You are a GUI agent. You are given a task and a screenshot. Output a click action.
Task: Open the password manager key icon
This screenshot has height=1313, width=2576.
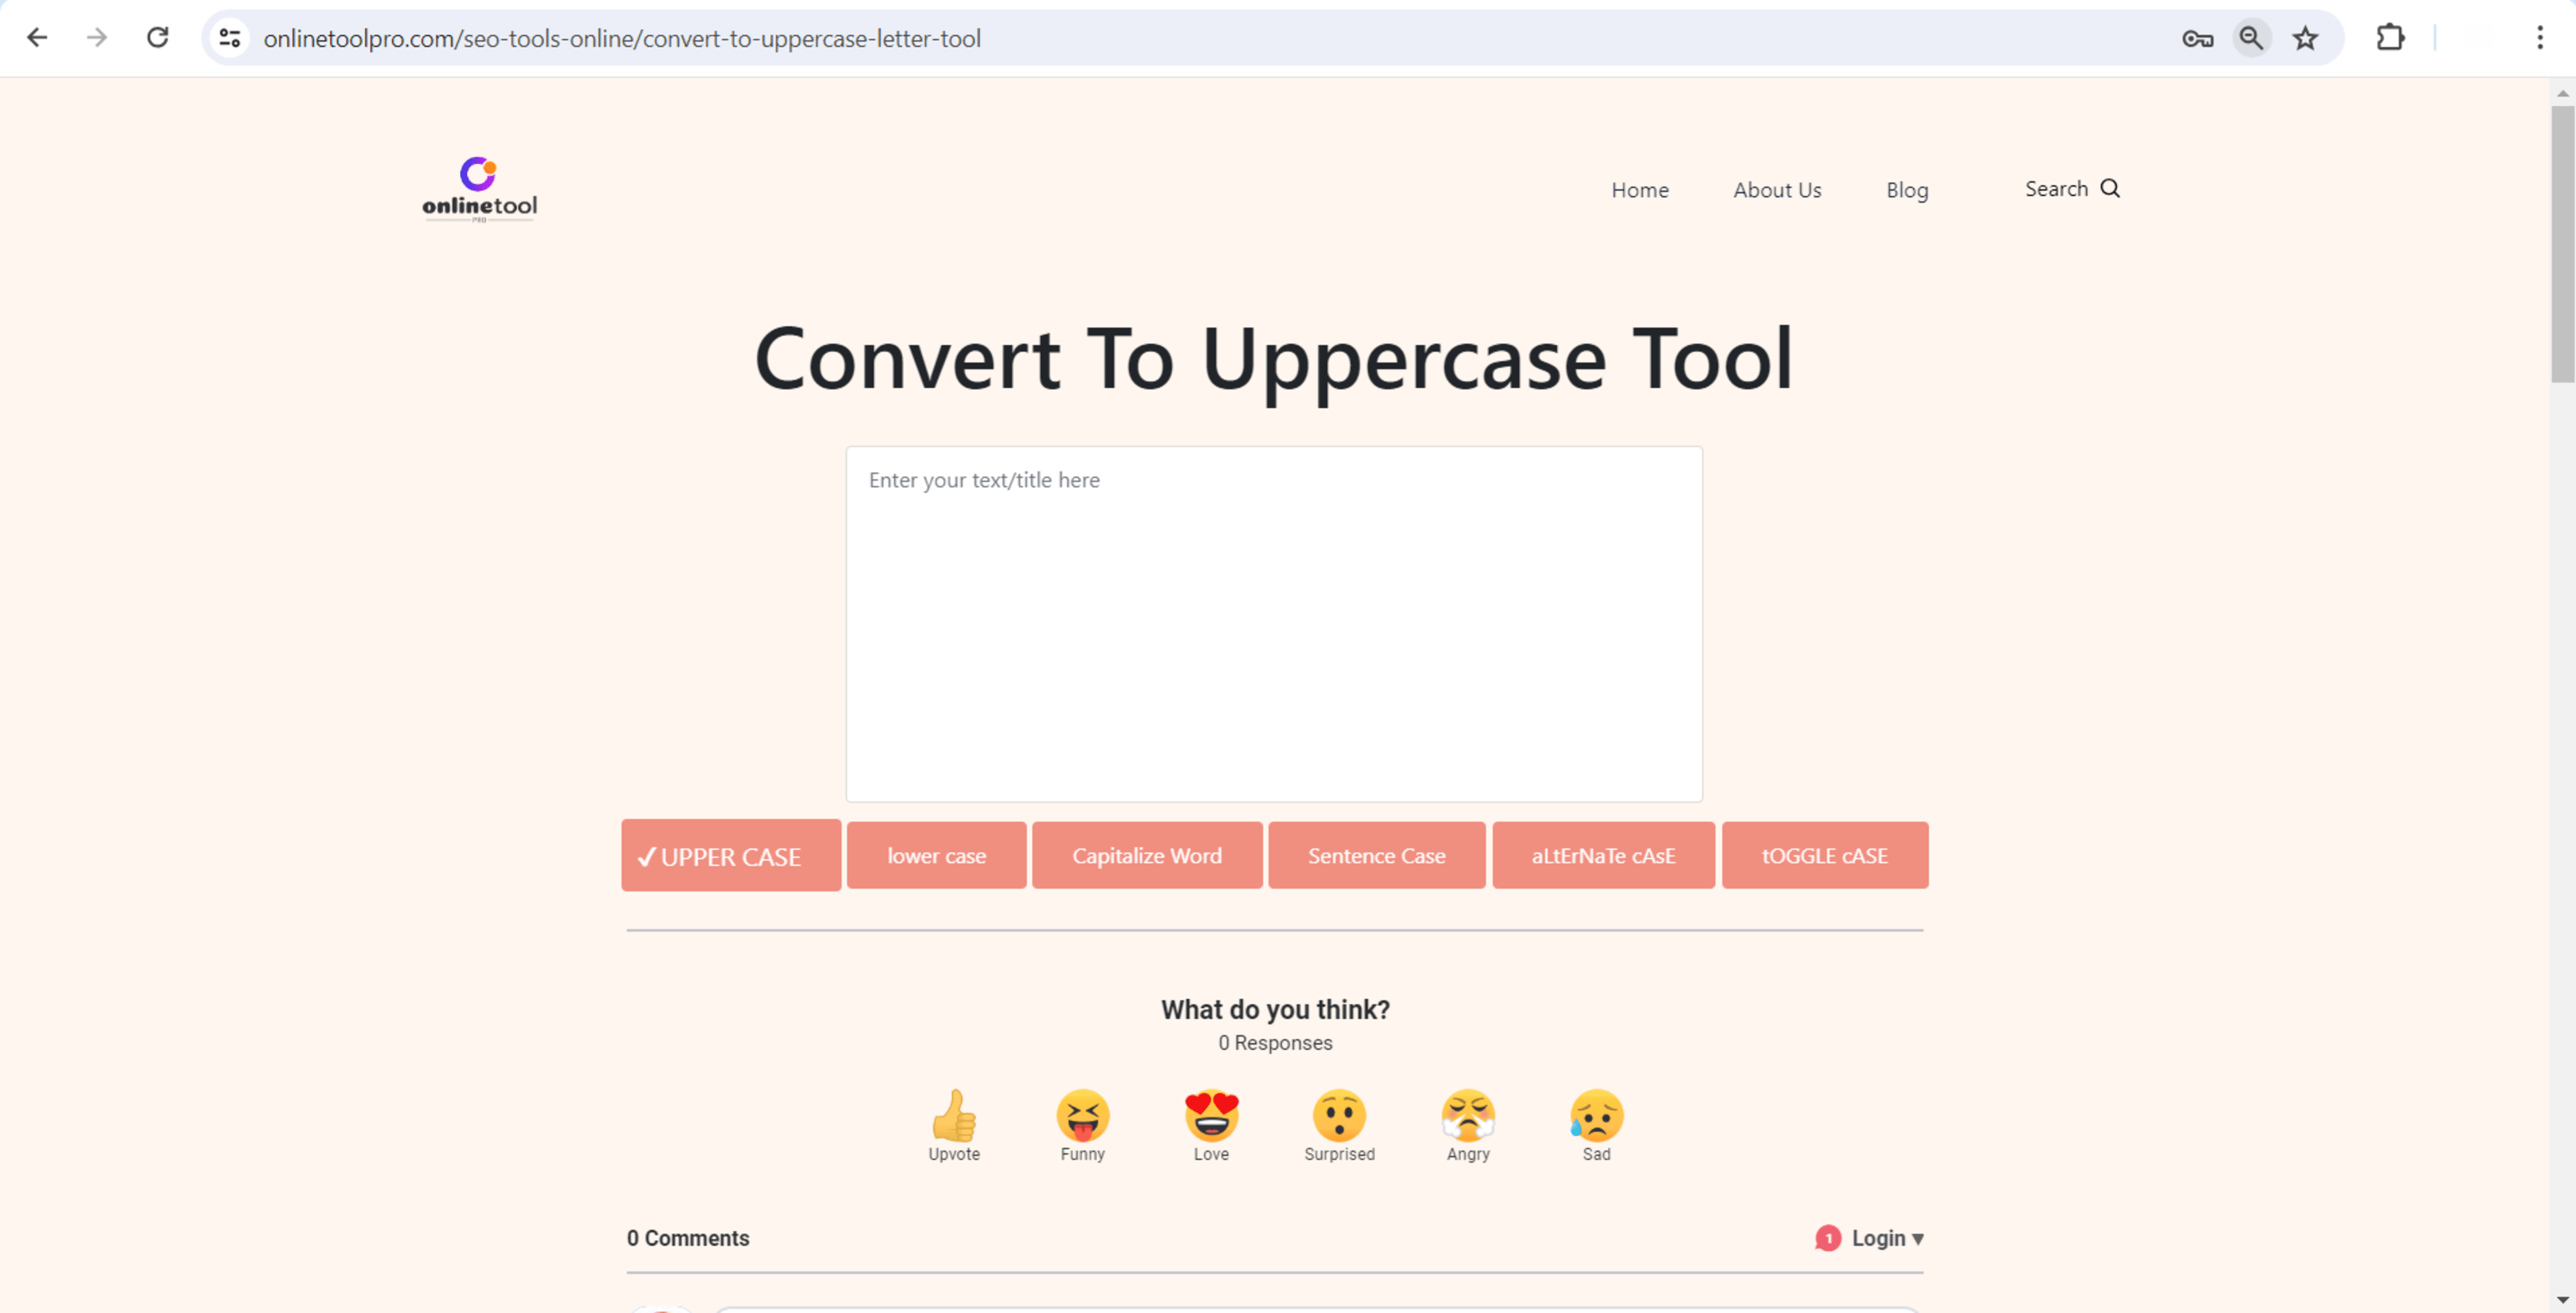[x=2197, y=39]
